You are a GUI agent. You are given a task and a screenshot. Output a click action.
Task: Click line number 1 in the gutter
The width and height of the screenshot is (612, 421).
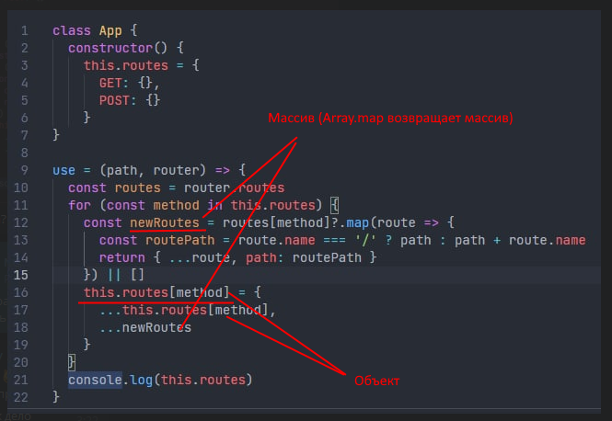point(25,30)
